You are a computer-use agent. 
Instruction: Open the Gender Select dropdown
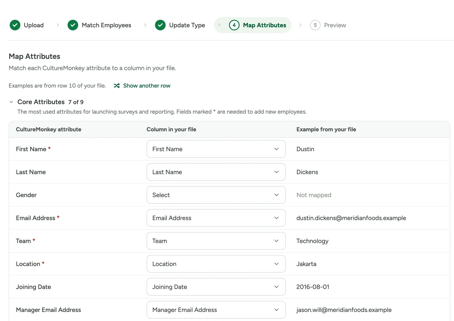(x=216, y=195)
